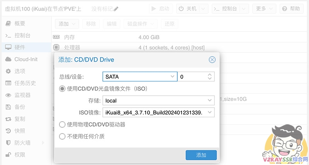Click the pencil icon to edit tags

tap(116, 9)
